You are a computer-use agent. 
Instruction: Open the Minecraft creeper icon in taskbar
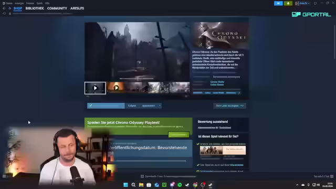164,185
